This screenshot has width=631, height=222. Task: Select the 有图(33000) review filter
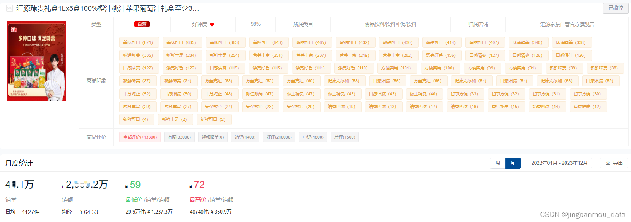[179, 137]
